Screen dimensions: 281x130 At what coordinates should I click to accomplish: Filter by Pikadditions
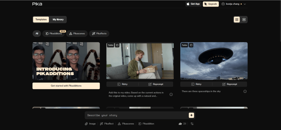click(x=54, y=33)
